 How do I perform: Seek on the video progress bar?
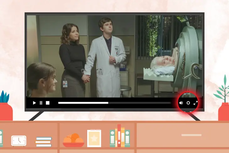point(114,103)
